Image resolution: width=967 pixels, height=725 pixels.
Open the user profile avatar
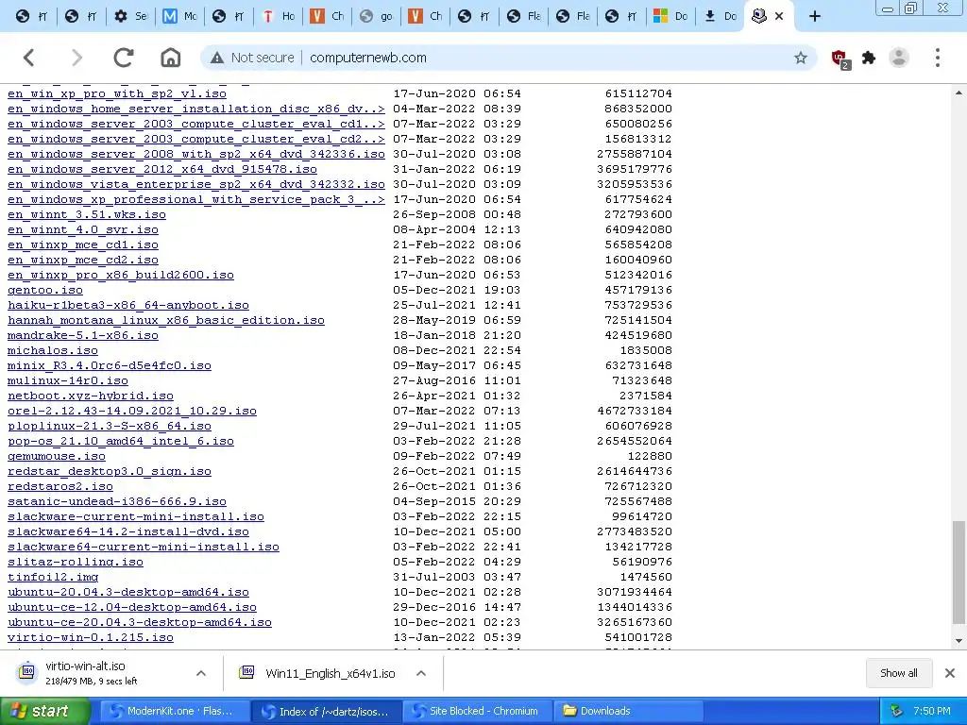(x=899, y=58)
